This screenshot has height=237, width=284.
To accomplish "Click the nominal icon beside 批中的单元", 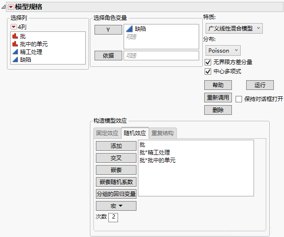I will tap(15, 44).
